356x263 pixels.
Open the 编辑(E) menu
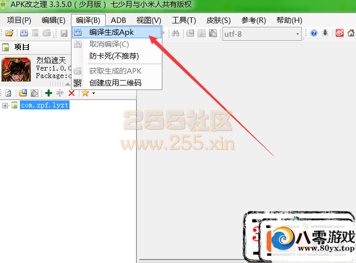point(53,20)
